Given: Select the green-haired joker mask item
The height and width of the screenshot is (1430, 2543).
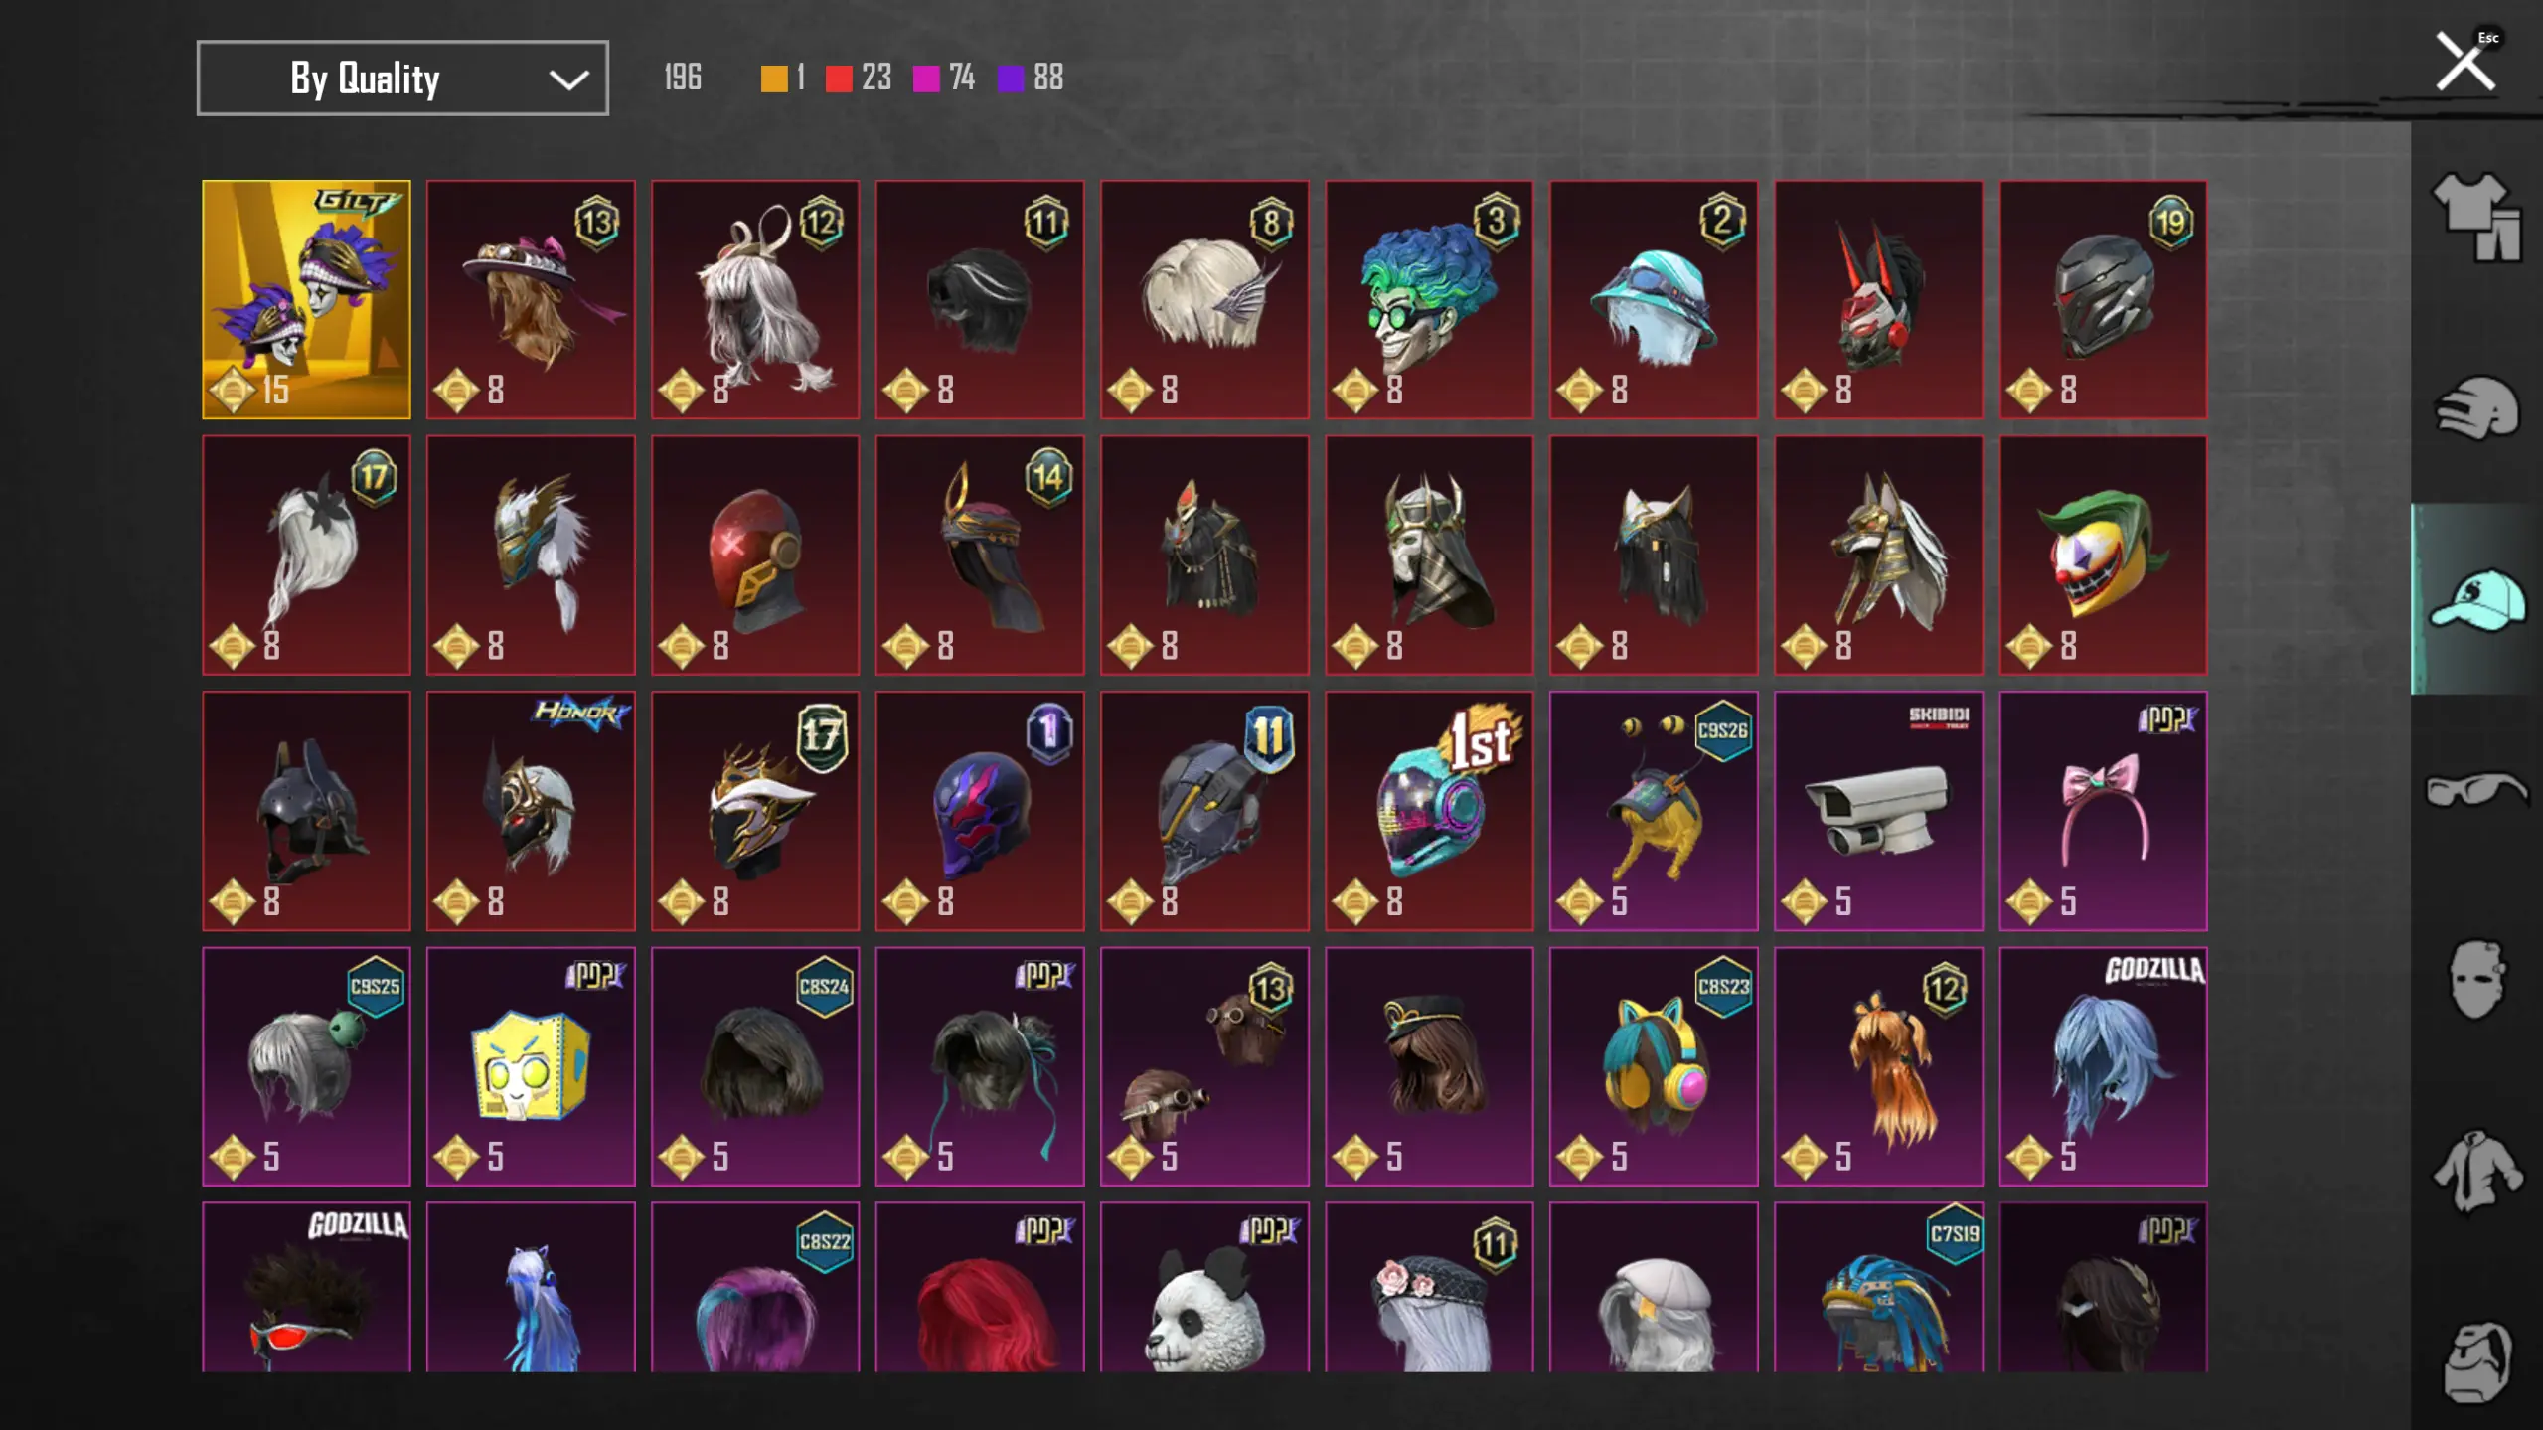Looking at the screenshot, I should click(1429, 299).
